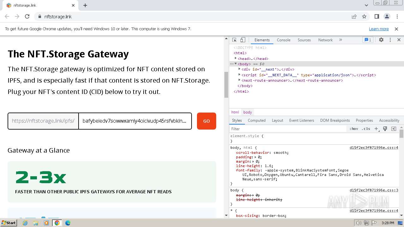Select the Styles tab
The width and height of the screenshot is (404, 227).
tap(237, 120)
